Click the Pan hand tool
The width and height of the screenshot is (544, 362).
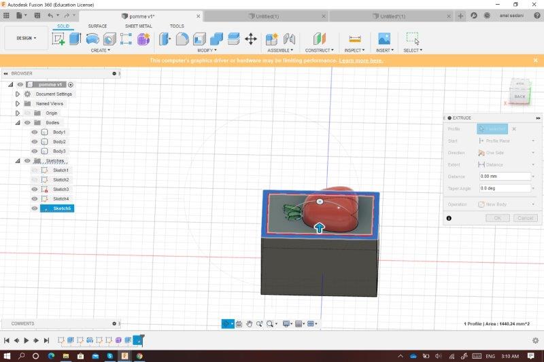(249, 324)
